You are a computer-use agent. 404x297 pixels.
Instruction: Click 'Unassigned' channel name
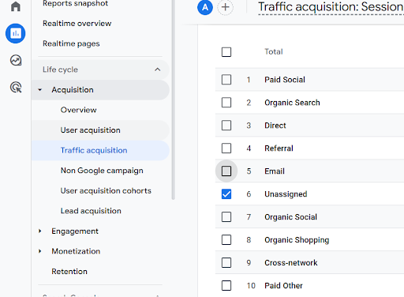(286, 194)
